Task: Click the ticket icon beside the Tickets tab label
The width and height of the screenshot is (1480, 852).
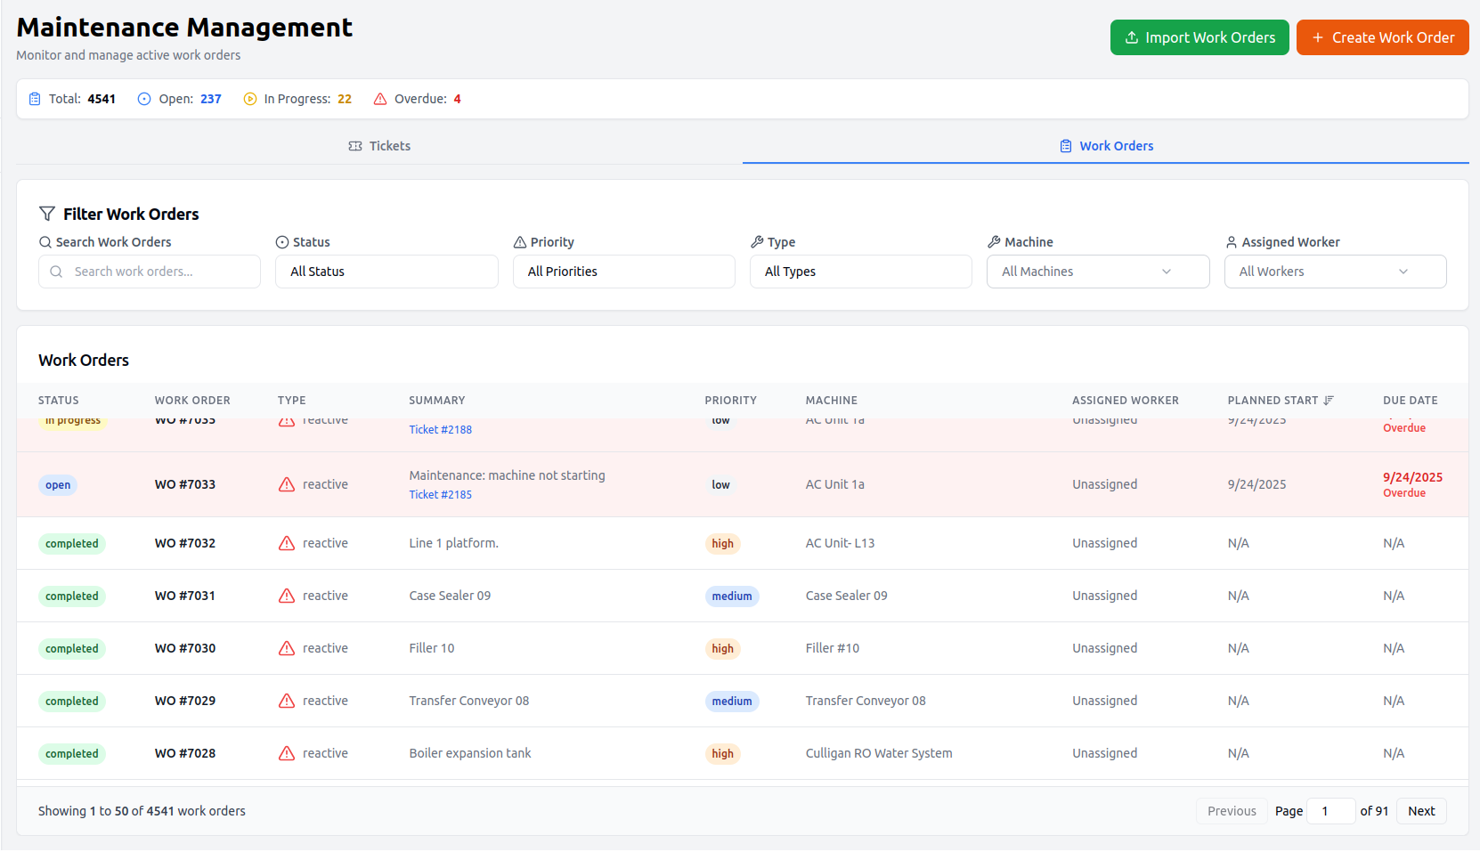Action: pos(354,145)
